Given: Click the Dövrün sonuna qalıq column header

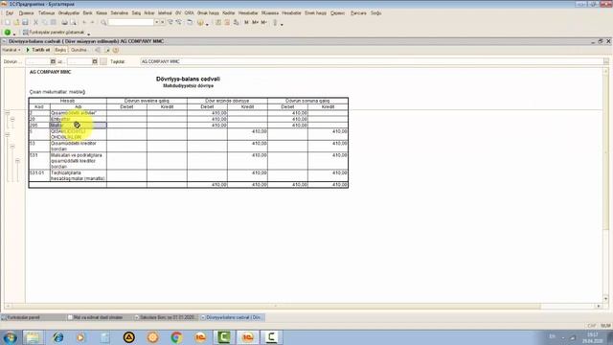Looking at the screenshot, I should (x=307, y=101).
